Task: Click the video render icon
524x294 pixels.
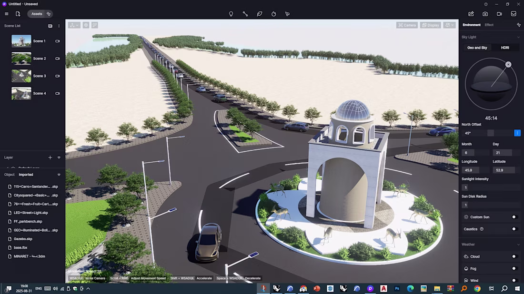Action: (499, 14)
